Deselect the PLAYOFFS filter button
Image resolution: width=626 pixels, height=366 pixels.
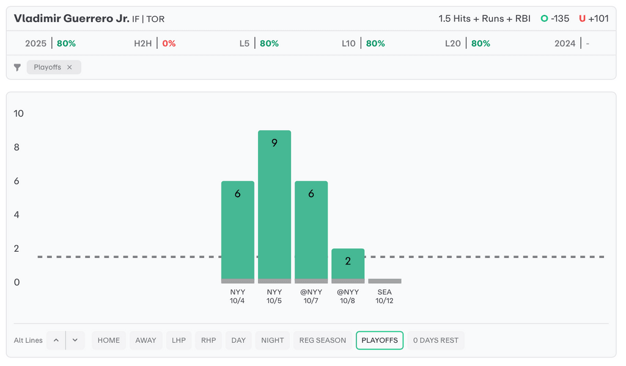point(380,340)
